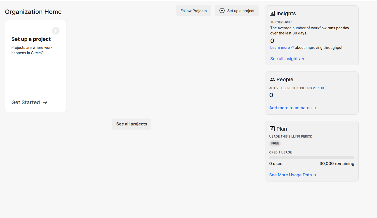377x218 pixels.
Task: Click the plus circle icon on the project card
Action: pyautogui.click(x=56, y=31)
